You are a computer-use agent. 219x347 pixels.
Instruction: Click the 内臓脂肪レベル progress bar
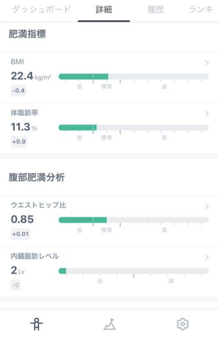[134, 271]
